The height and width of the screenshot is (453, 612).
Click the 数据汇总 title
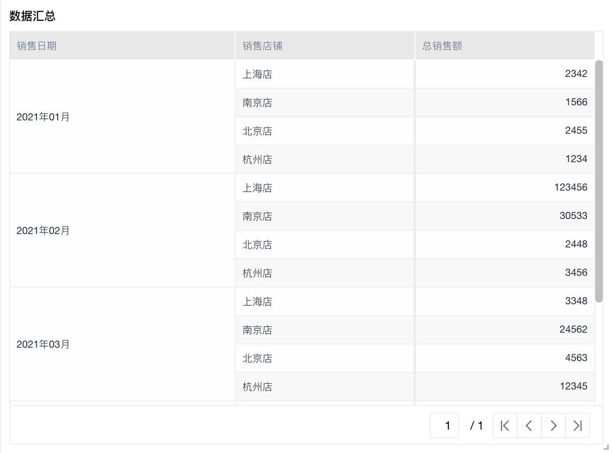click(x=32, y=16)
